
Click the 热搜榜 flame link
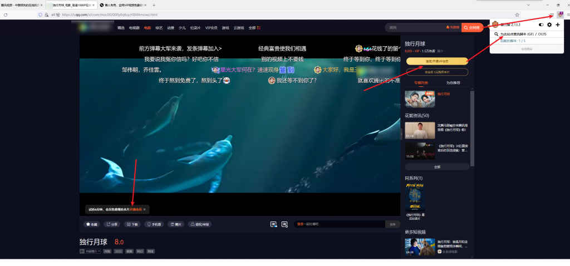point(453,28)
